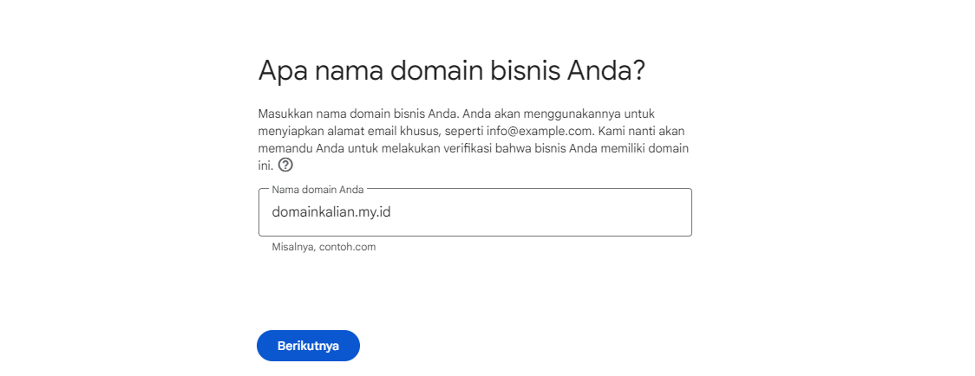Image resolution: width=975 pixels, height=376 pixels.
Task: Click the 'Misalnya, contoh.com' helper text
Action: coord(324,247)
